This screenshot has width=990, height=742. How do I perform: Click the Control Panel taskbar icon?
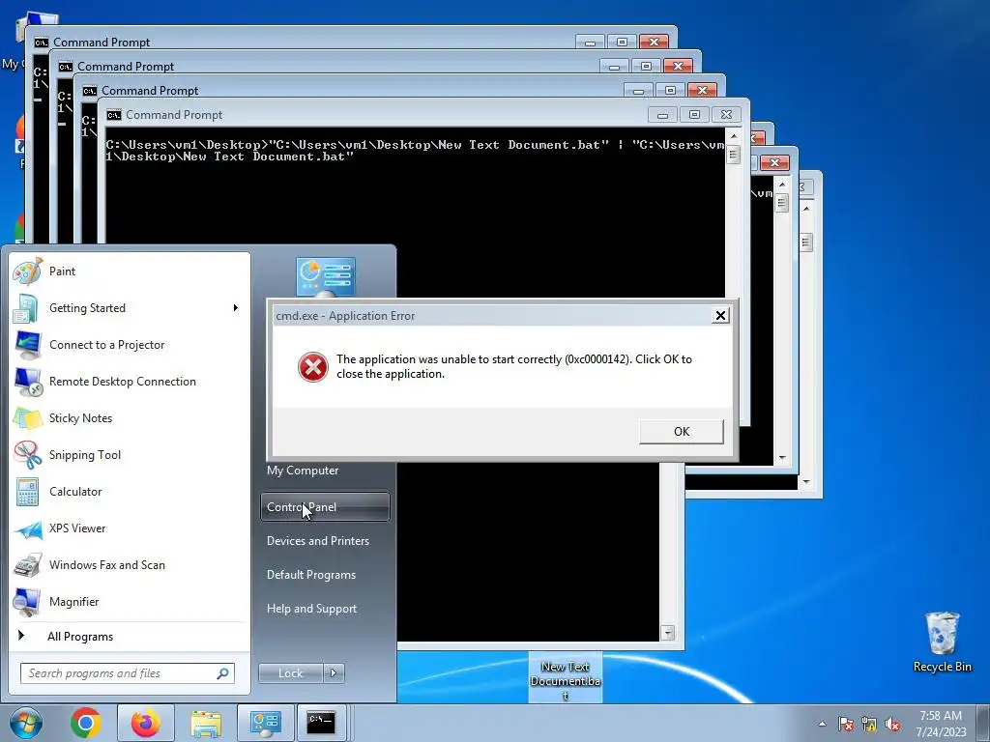tap(265, 723)
